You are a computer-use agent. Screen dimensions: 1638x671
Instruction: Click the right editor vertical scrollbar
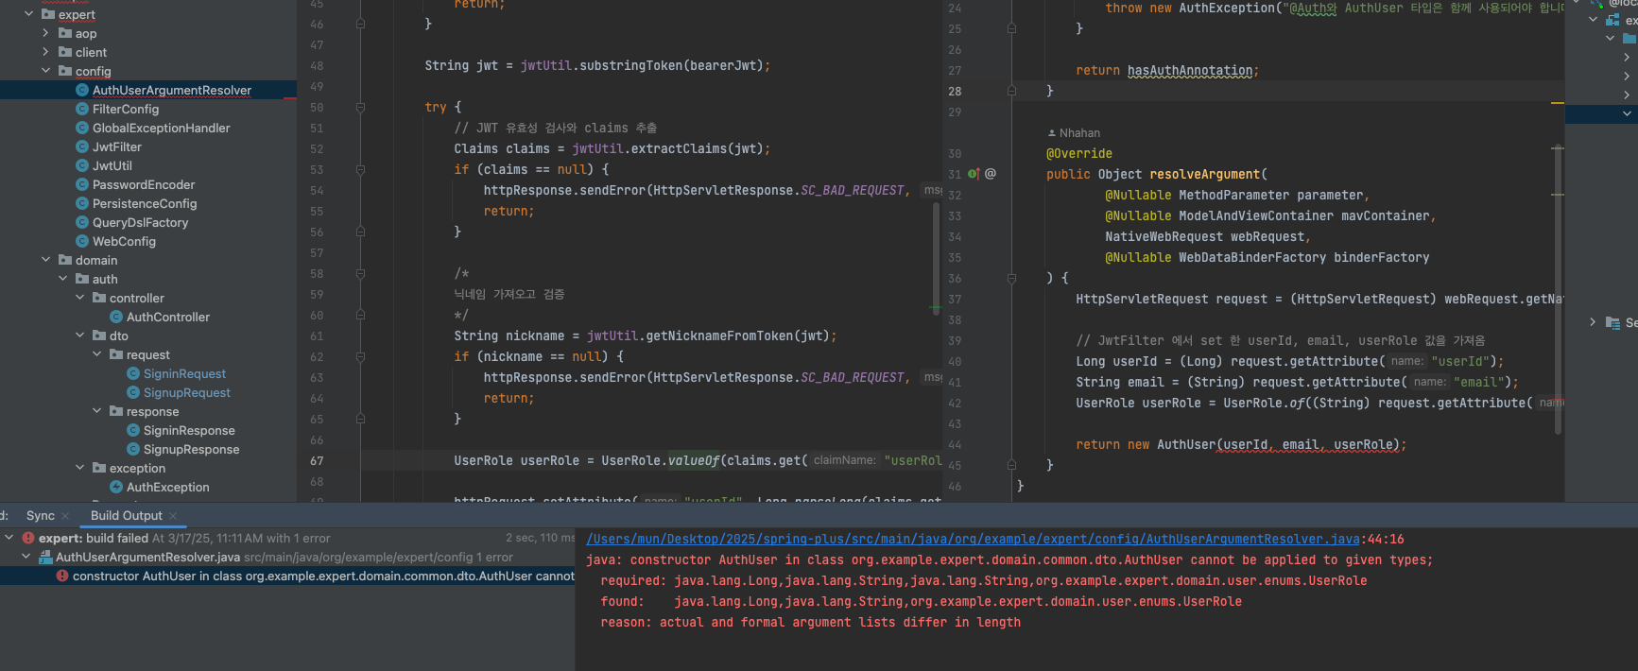1558,291
